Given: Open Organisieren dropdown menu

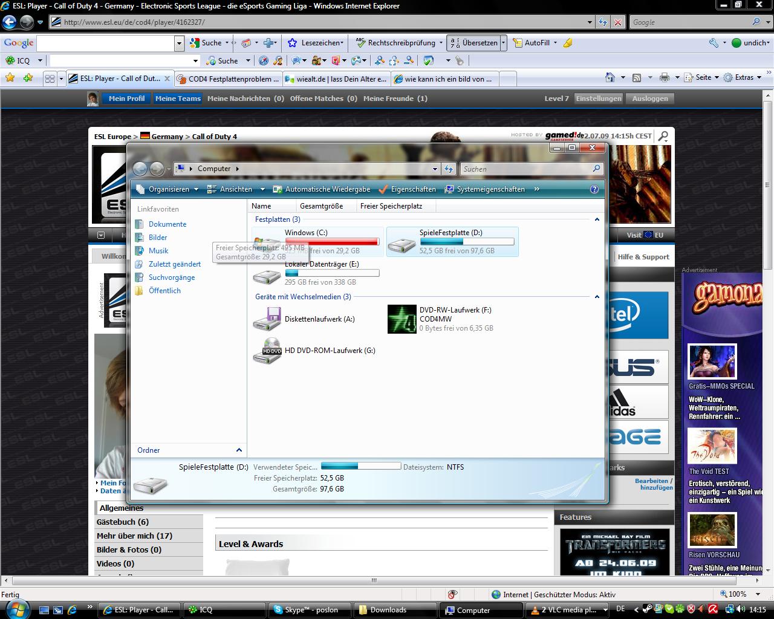Looking at the screenshot, I should [167, 189].
